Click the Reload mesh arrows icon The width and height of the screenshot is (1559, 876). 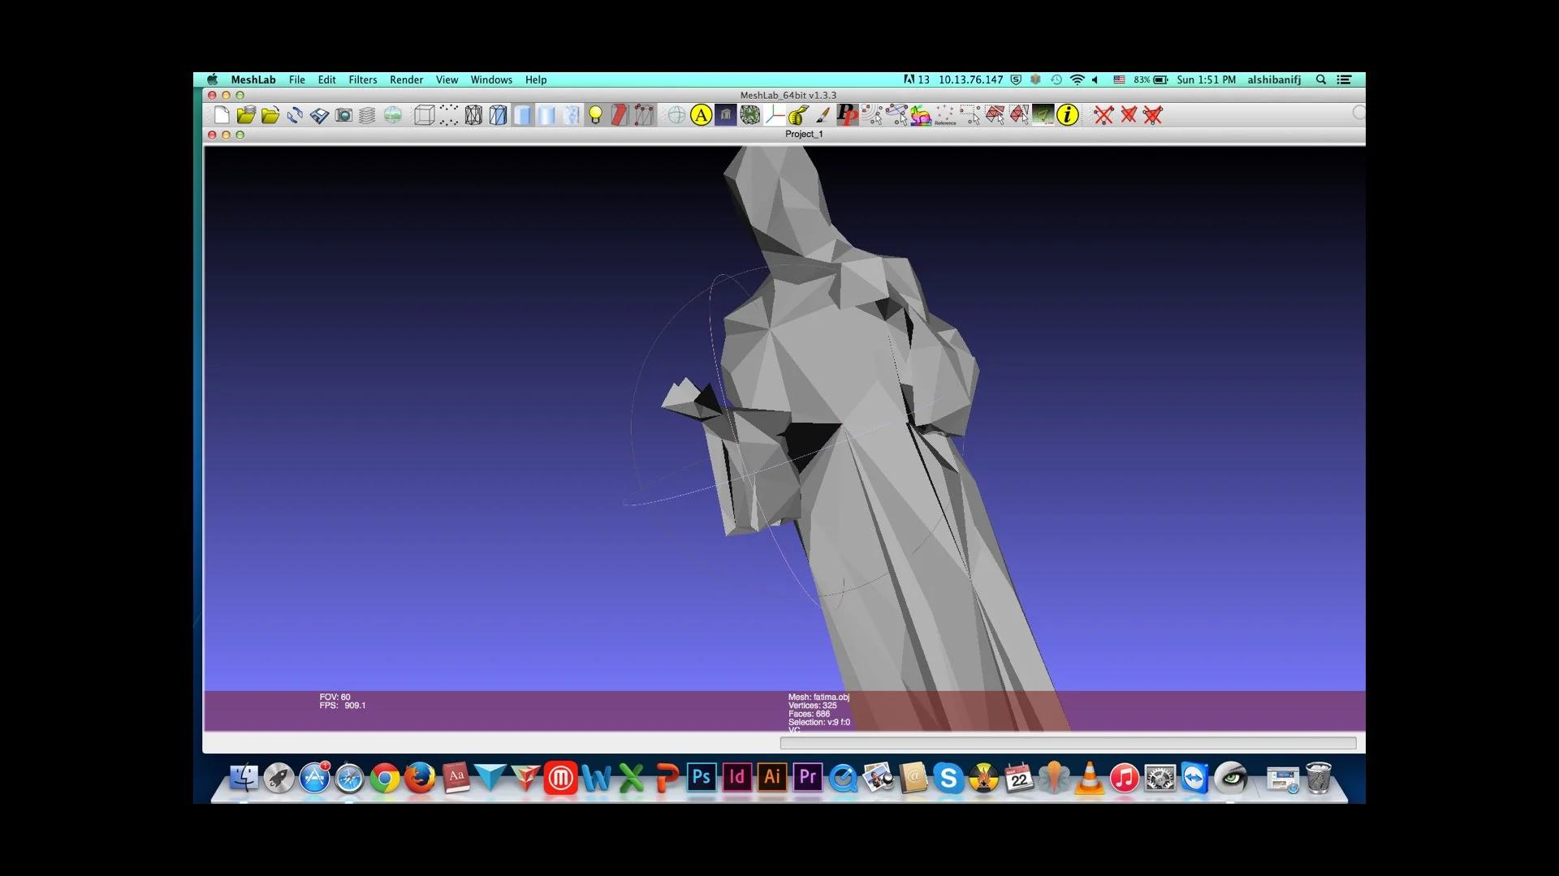[295, 115]
